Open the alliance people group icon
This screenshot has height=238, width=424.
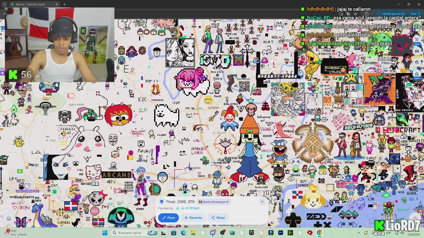click(417, 51)
